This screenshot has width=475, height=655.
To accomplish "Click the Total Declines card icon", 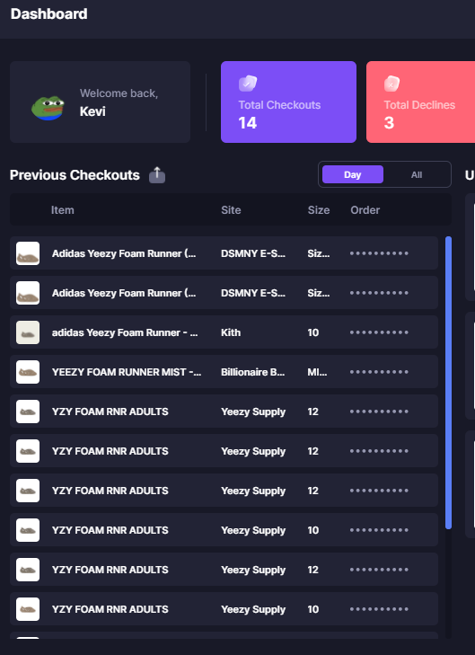I will pyautogui.click(x=391, y=84).
